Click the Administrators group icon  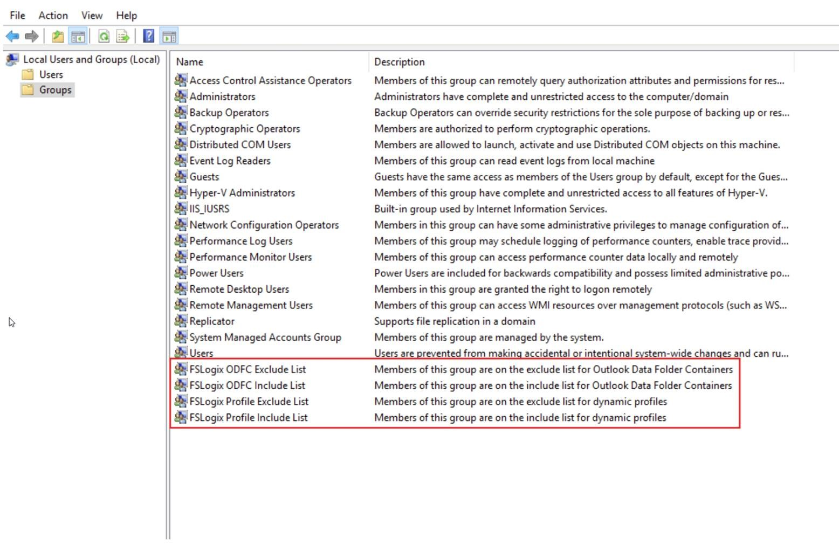[181, 96]
